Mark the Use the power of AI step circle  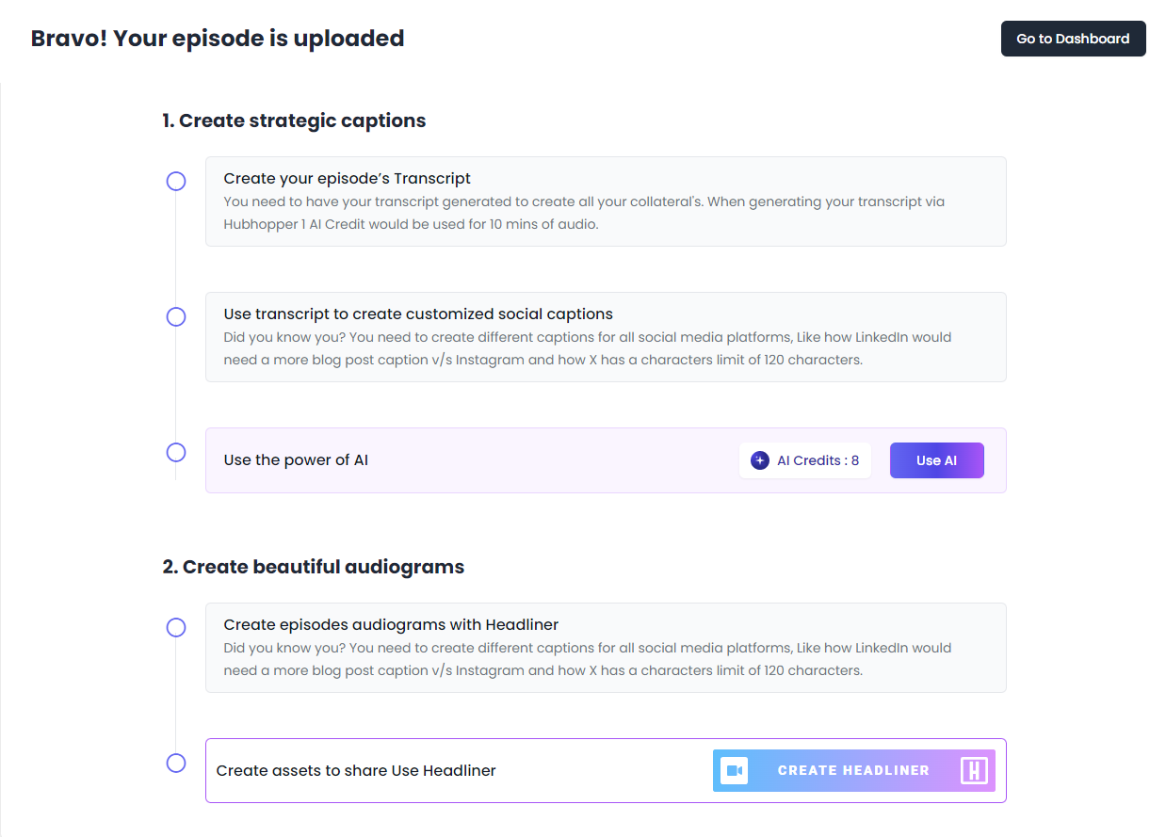click(x=176, y=452)
